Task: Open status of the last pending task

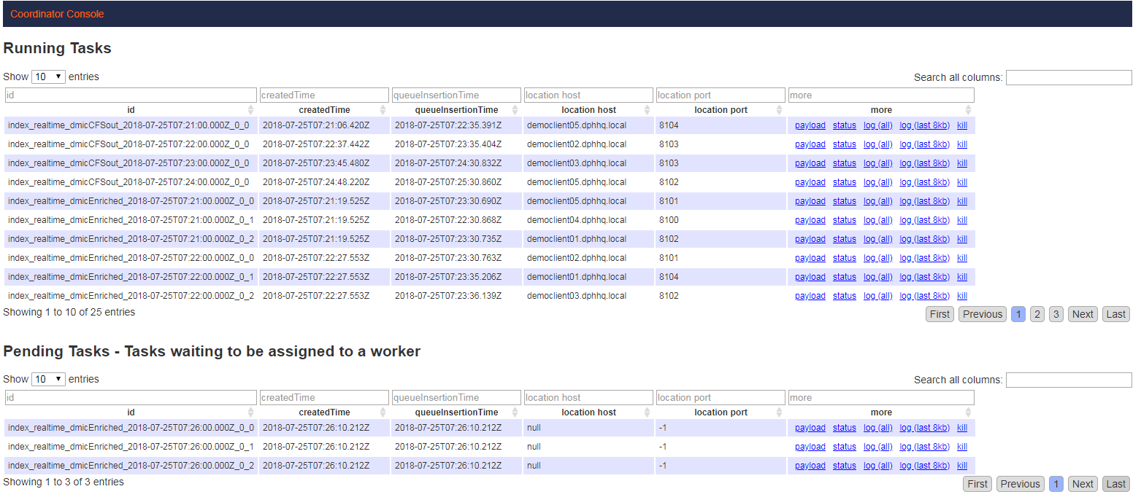Action: 844,466
